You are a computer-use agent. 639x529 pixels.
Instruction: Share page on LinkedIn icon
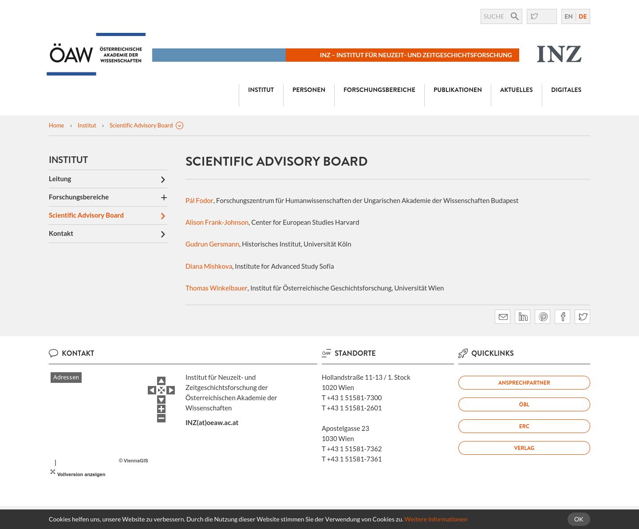(x=522, y=317)
